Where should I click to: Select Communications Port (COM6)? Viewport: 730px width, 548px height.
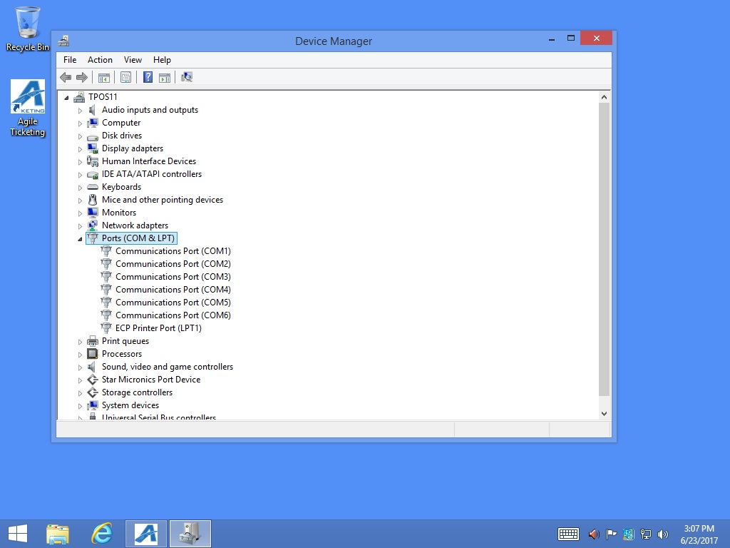(x=173, y=315)
